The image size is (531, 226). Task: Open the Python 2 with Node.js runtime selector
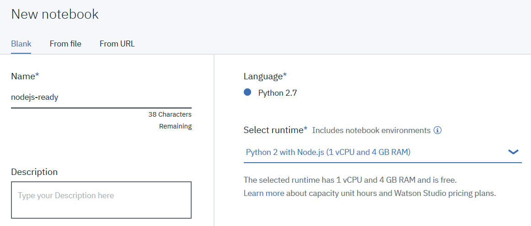[x=328, y=152]
